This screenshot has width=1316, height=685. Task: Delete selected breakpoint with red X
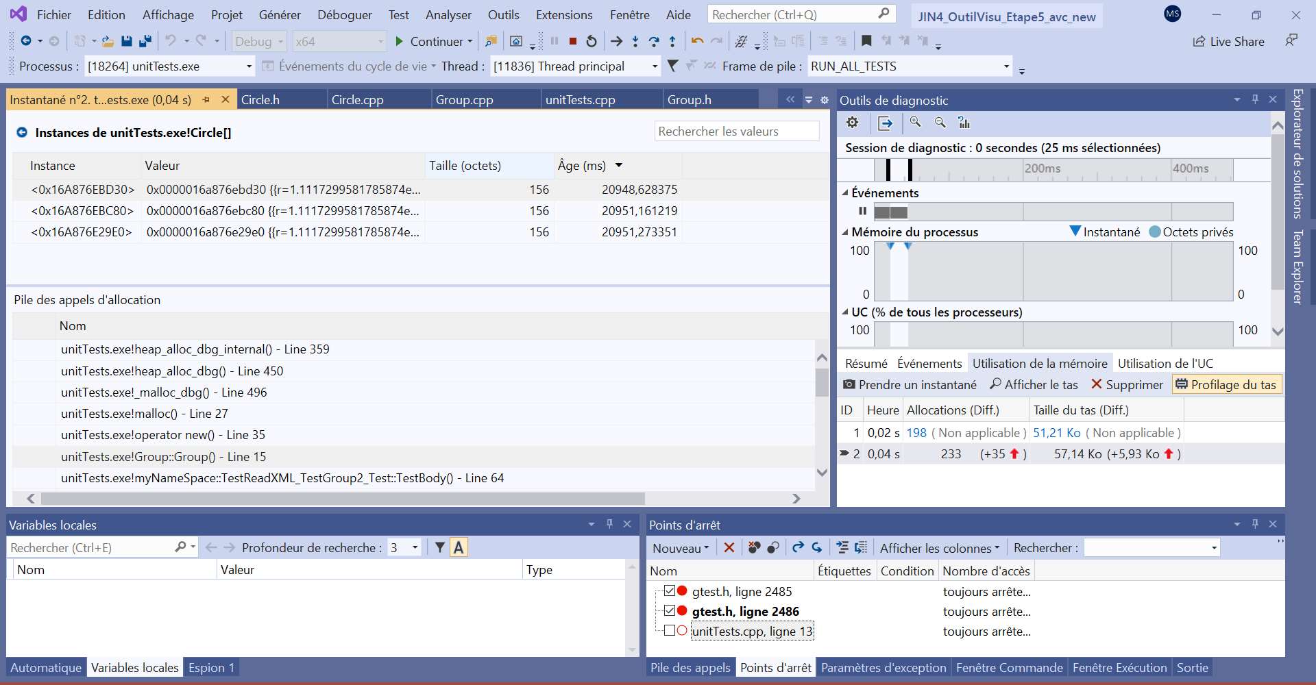(729, 547)
